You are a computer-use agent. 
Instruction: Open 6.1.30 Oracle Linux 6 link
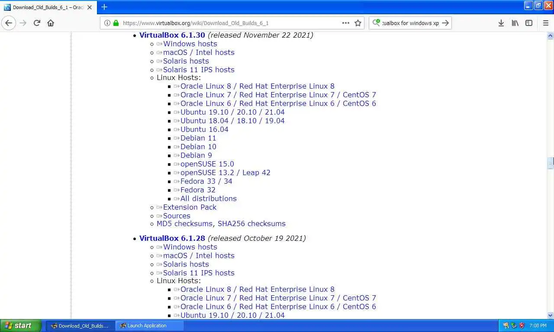pos(278,103)
